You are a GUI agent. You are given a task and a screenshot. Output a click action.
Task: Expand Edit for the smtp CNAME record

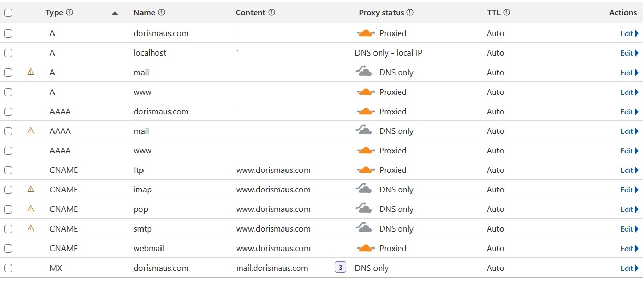click(x=630, y=229)
